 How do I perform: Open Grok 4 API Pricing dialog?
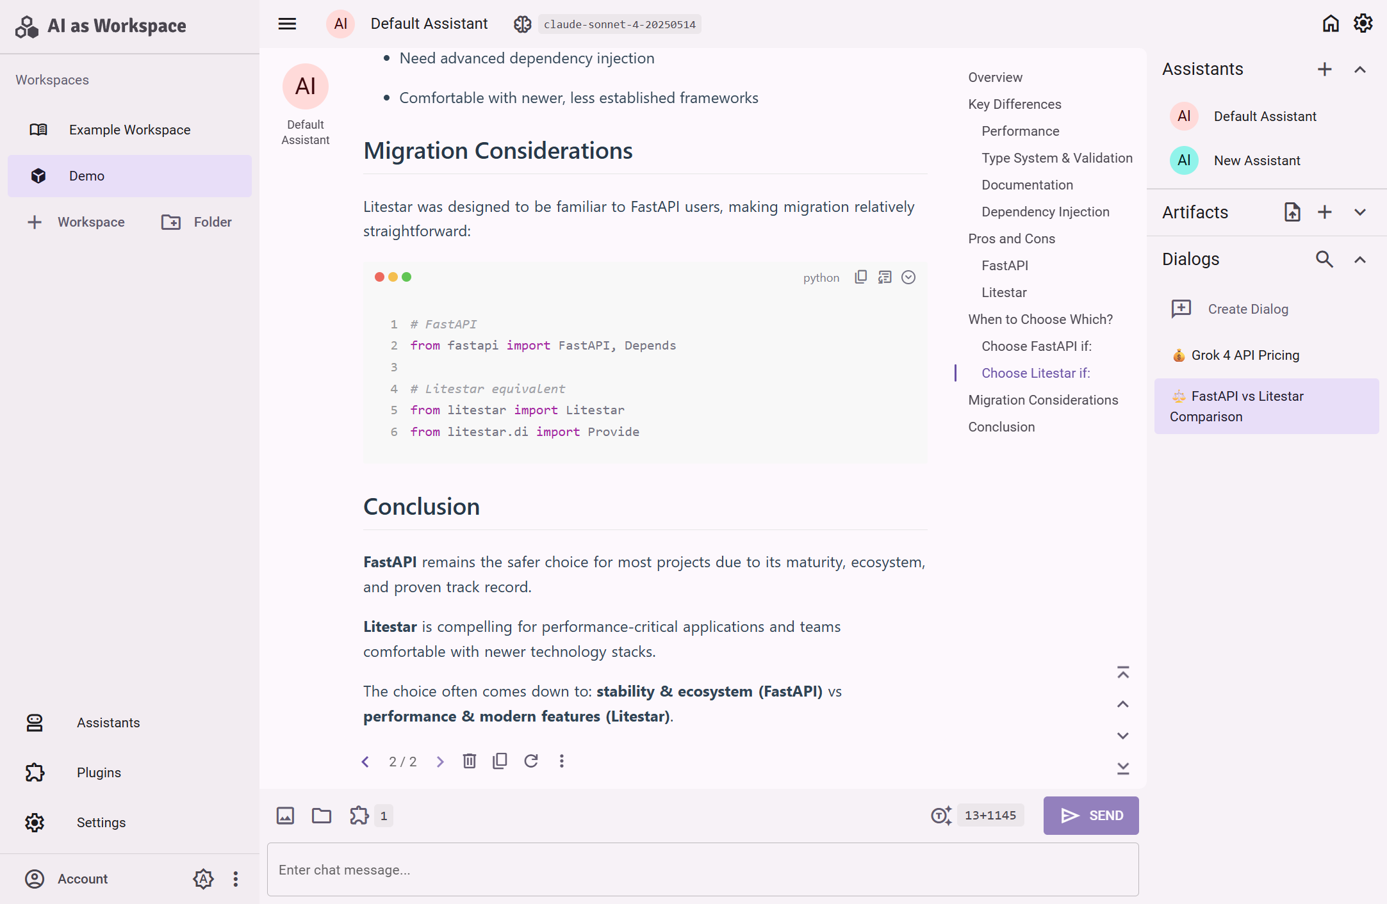tap(1267, 355)
